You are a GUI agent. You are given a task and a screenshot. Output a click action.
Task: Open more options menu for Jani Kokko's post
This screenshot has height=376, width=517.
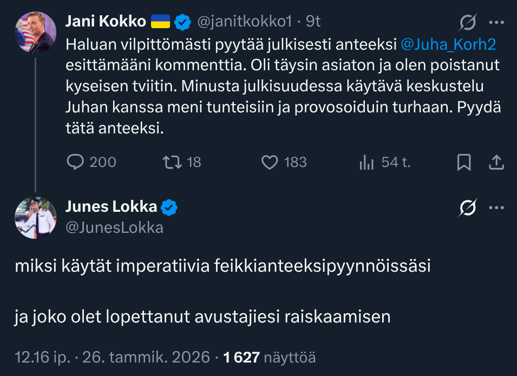point(496,23)
